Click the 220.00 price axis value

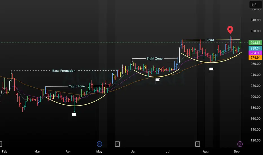(255, 86)
